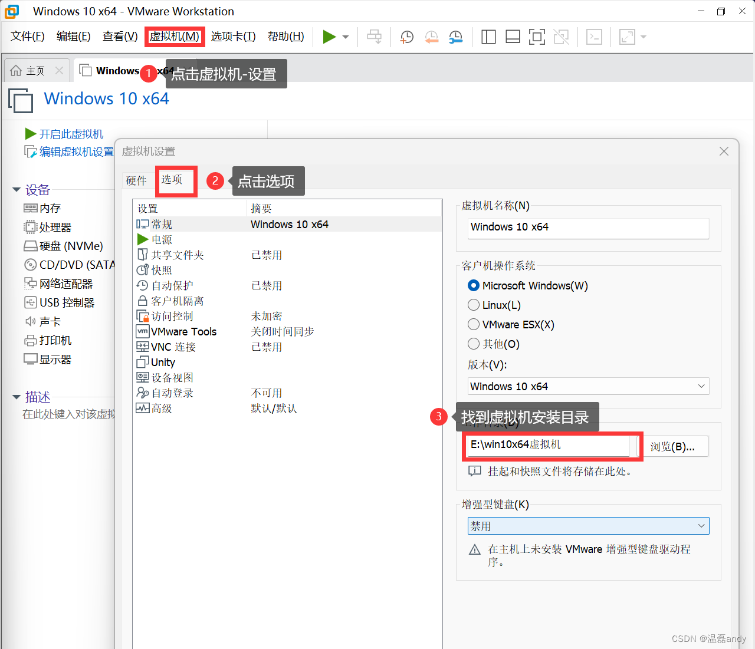Revert to snapshot using the toolbar icon
The width and height of the screenshot is (755, 649).
pos(432,37)
